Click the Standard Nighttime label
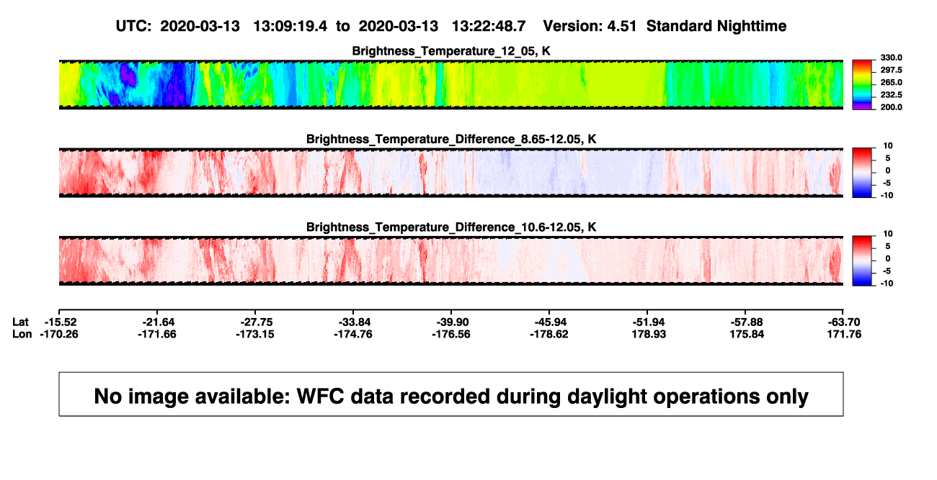This screenshot has height=480, width=937. pyautogui.click(x=716, y=26)
